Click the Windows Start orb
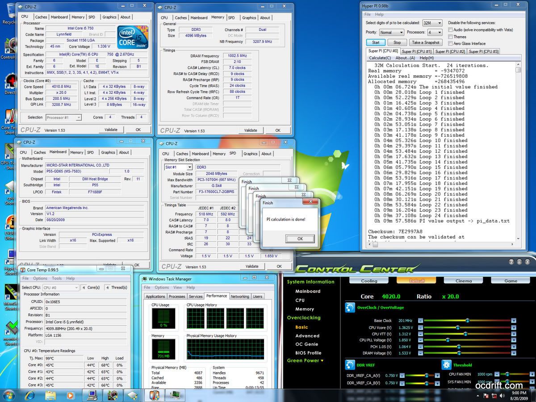 9,395
